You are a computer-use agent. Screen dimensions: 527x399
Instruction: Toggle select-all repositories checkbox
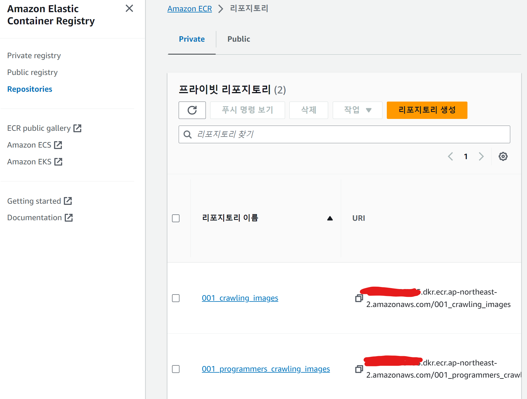coord(176,218)
